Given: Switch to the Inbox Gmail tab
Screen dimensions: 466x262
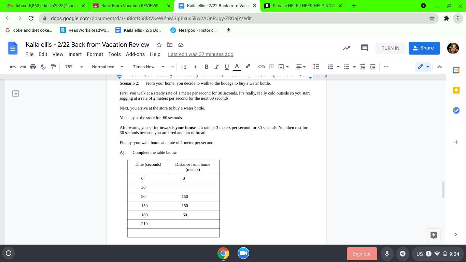Looking at the screenshot, I should point(46,6).
